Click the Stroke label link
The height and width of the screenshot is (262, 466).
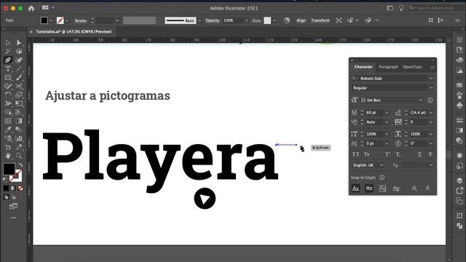coord(81,21)
